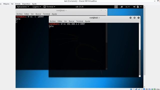Open the Aplicaciones dropdown menu
This screenshot has width=160, height=90.
click(23, 7)
